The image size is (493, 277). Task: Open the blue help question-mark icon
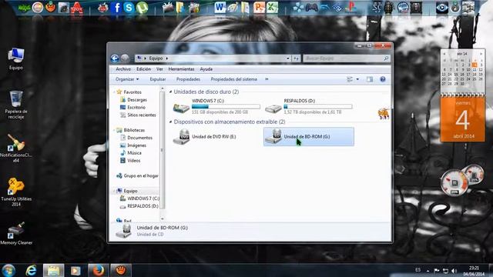(383, 79)
